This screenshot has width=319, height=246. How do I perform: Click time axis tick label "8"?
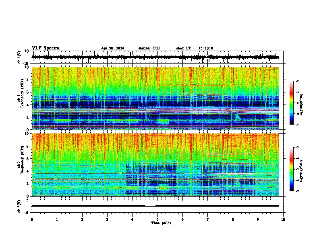point(233,219)
